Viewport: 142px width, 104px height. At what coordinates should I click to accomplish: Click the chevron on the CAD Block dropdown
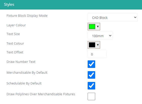pos(135,17)
